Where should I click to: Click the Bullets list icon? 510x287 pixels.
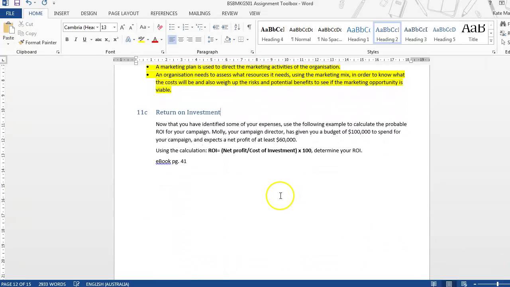pyautogui.click(x=172, y=28)
